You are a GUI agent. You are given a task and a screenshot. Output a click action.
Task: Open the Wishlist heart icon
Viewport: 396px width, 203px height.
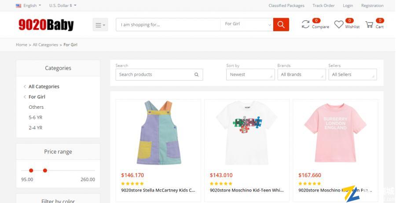(339, 25)
